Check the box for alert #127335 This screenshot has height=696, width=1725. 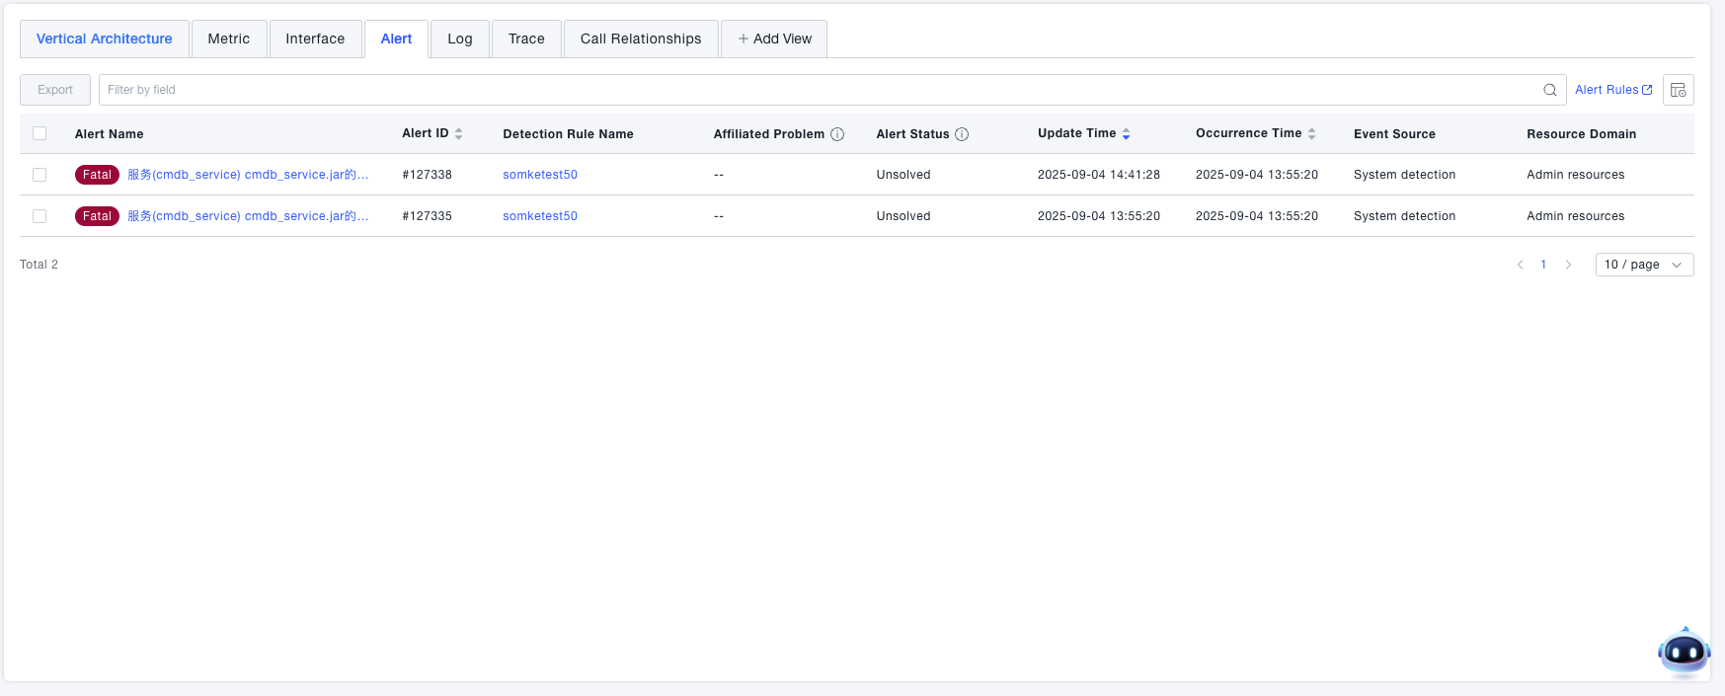39,216
